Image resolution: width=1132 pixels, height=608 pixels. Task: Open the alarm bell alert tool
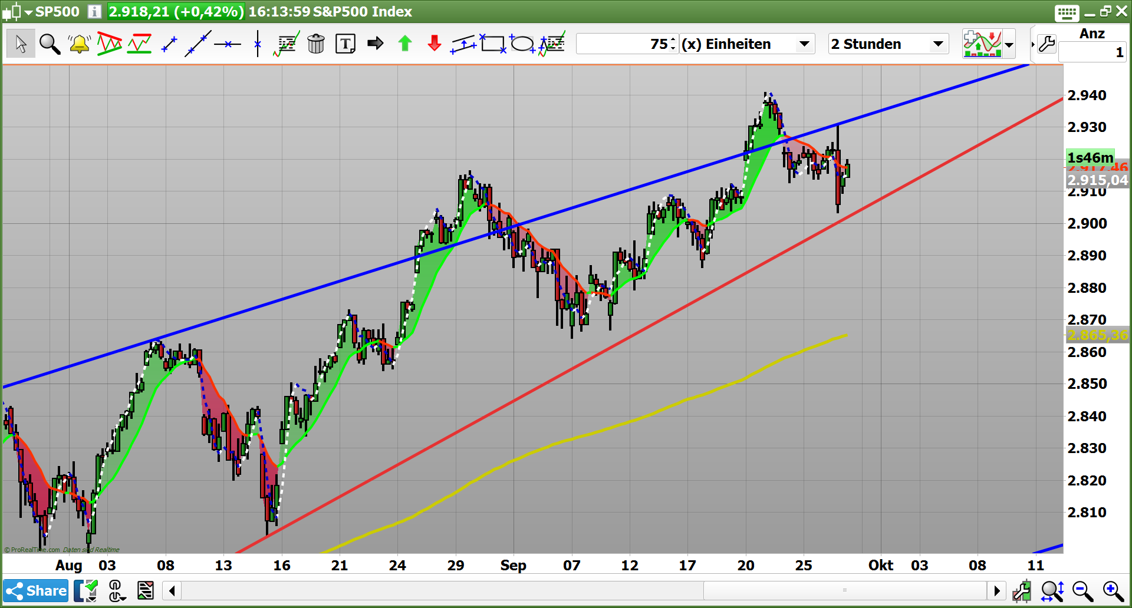(79, 44)
